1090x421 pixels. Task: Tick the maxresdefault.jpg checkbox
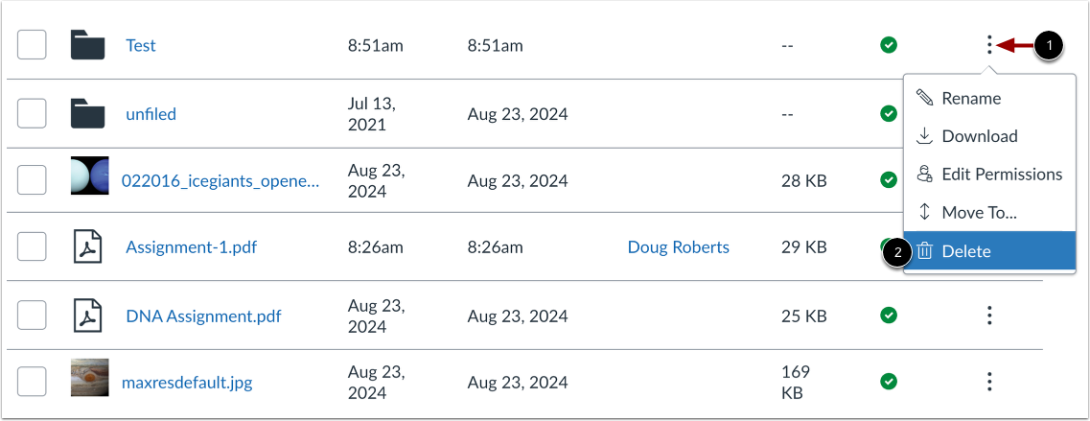coord(32,382)
